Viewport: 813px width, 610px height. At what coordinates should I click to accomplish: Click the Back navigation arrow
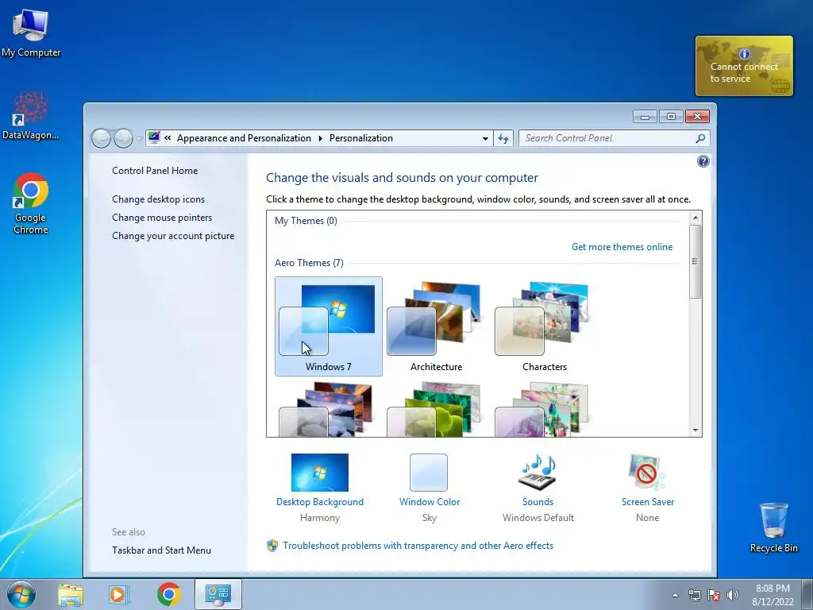(101, 138)
